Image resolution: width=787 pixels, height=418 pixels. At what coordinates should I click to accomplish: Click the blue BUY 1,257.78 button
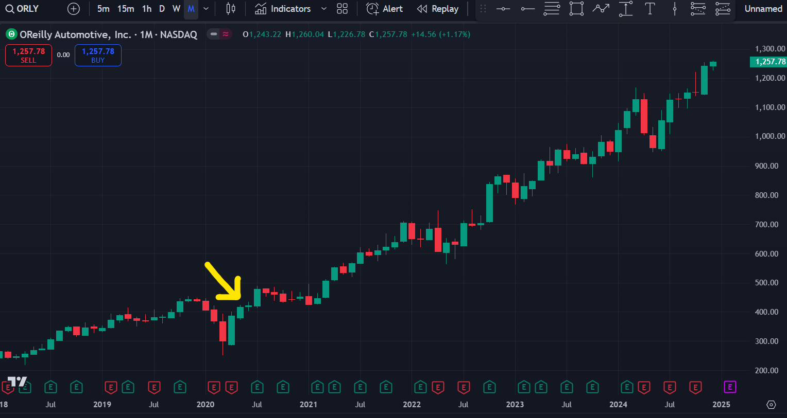coord(98,55)
